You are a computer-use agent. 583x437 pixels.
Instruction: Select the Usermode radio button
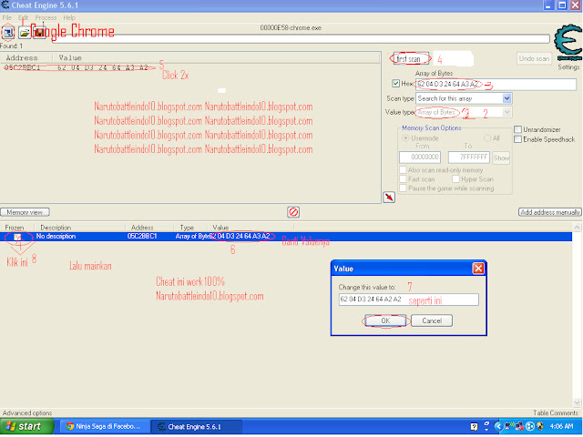pyautogui.click(x=406, y=138)
